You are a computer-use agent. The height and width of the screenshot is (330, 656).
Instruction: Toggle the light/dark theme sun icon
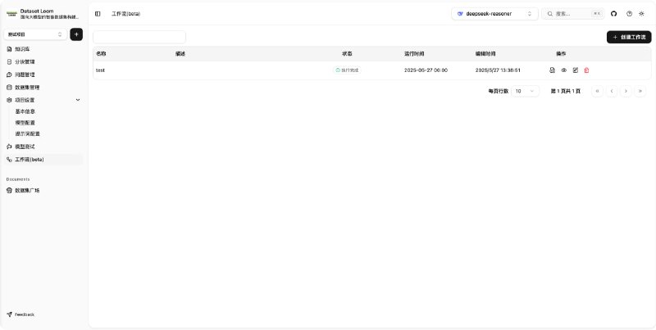(641, 14)
